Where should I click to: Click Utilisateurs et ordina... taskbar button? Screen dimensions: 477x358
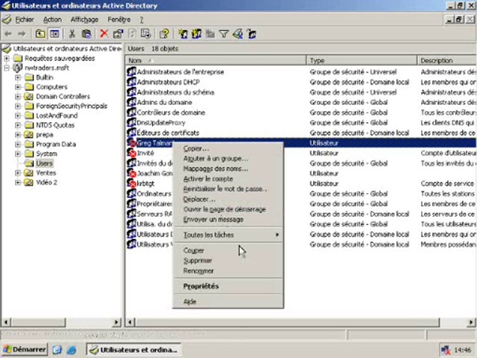pyautogui.click(x=134, y=350)
